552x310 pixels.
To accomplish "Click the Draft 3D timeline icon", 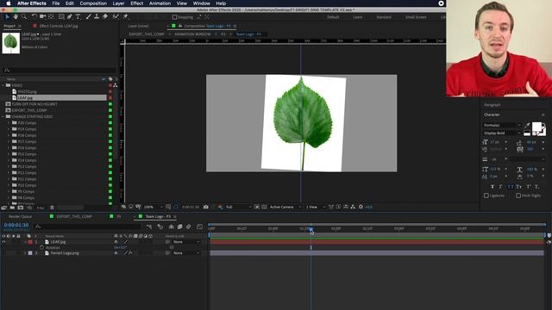I will (x=160, y=226).
